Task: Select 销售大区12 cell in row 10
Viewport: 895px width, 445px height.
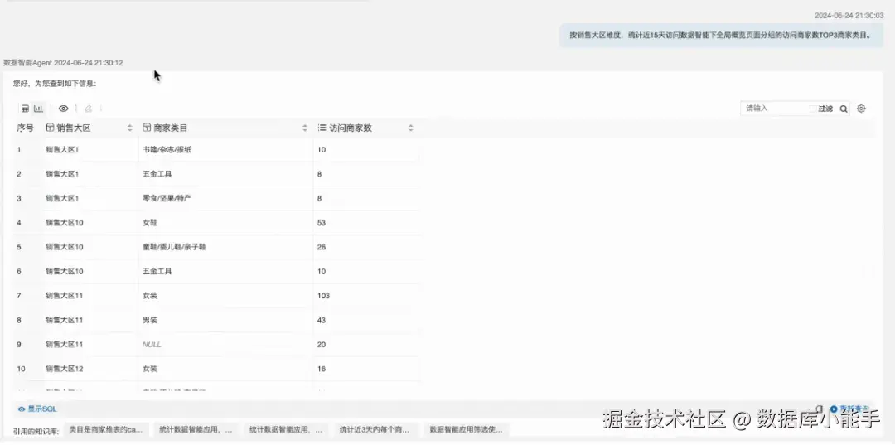Action: coord(65,369)
